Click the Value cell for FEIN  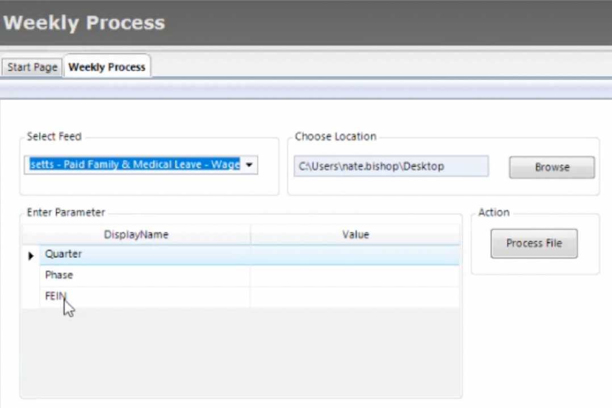[x=355, y=296]
